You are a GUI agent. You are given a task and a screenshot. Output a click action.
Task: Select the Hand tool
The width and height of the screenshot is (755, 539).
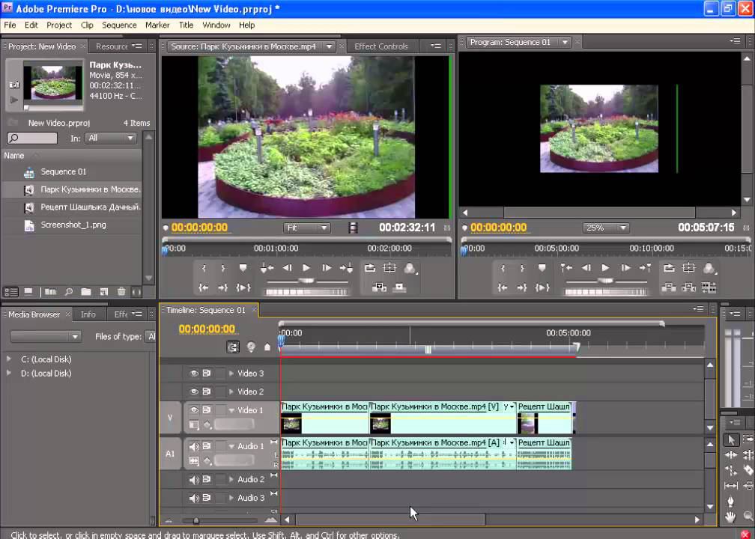click(731, 517)
